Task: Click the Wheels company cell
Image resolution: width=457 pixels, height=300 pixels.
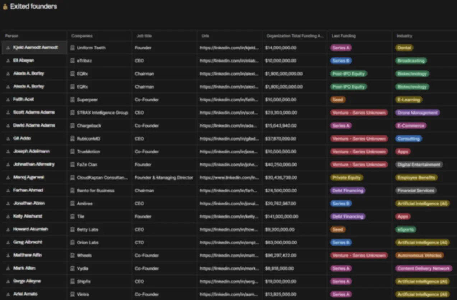Action: tap(100, 255)
